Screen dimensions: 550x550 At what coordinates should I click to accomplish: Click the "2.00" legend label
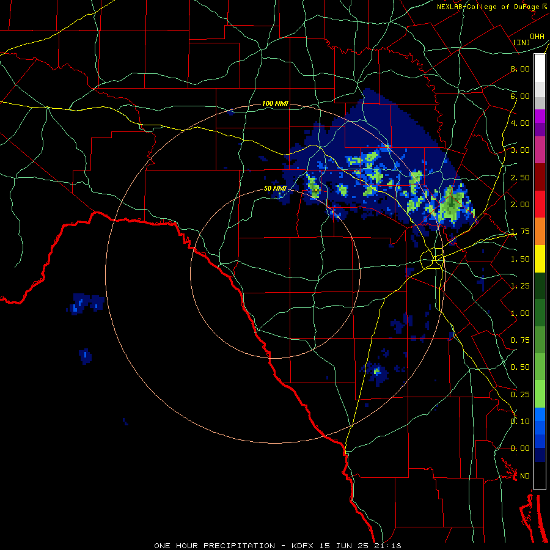520,205
